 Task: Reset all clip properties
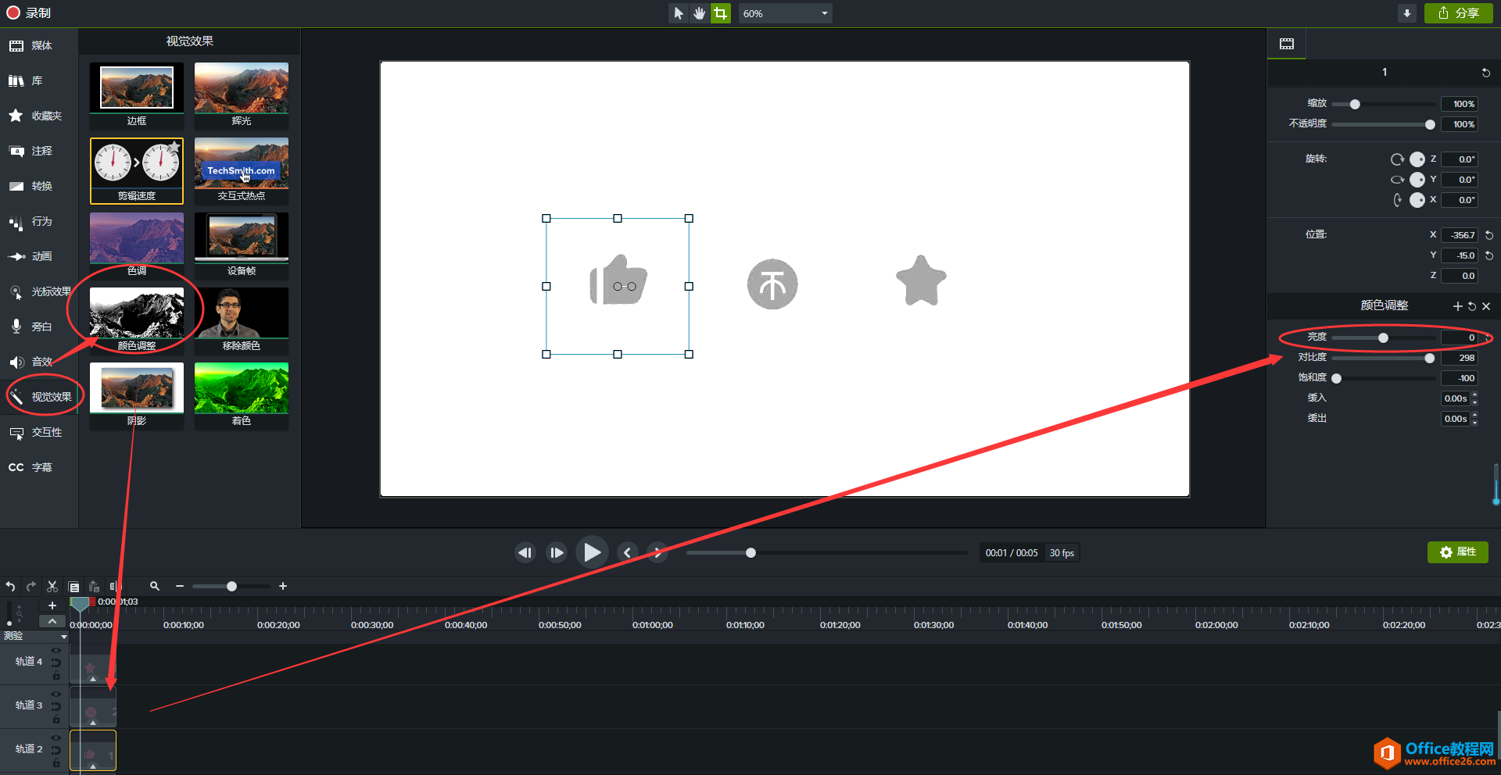[x=1486, y=73]
